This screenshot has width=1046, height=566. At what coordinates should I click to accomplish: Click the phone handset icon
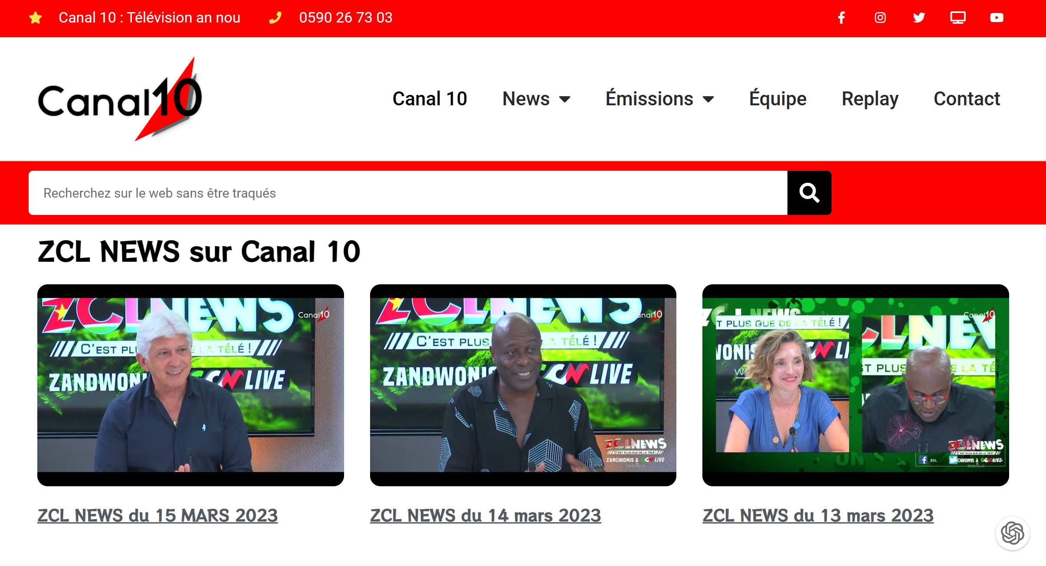[x=275, y=18]
